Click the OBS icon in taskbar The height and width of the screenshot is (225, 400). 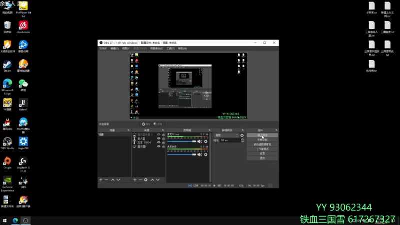[25, 221]
